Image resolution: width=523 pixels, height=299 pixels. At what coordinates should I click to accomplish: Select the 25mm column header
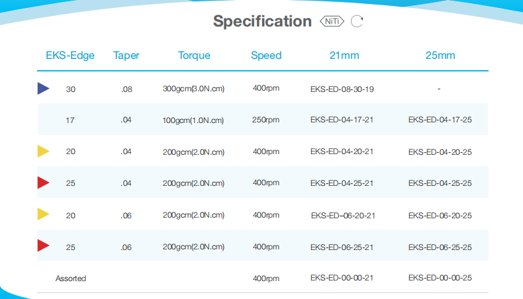click(x=440, y=56)
